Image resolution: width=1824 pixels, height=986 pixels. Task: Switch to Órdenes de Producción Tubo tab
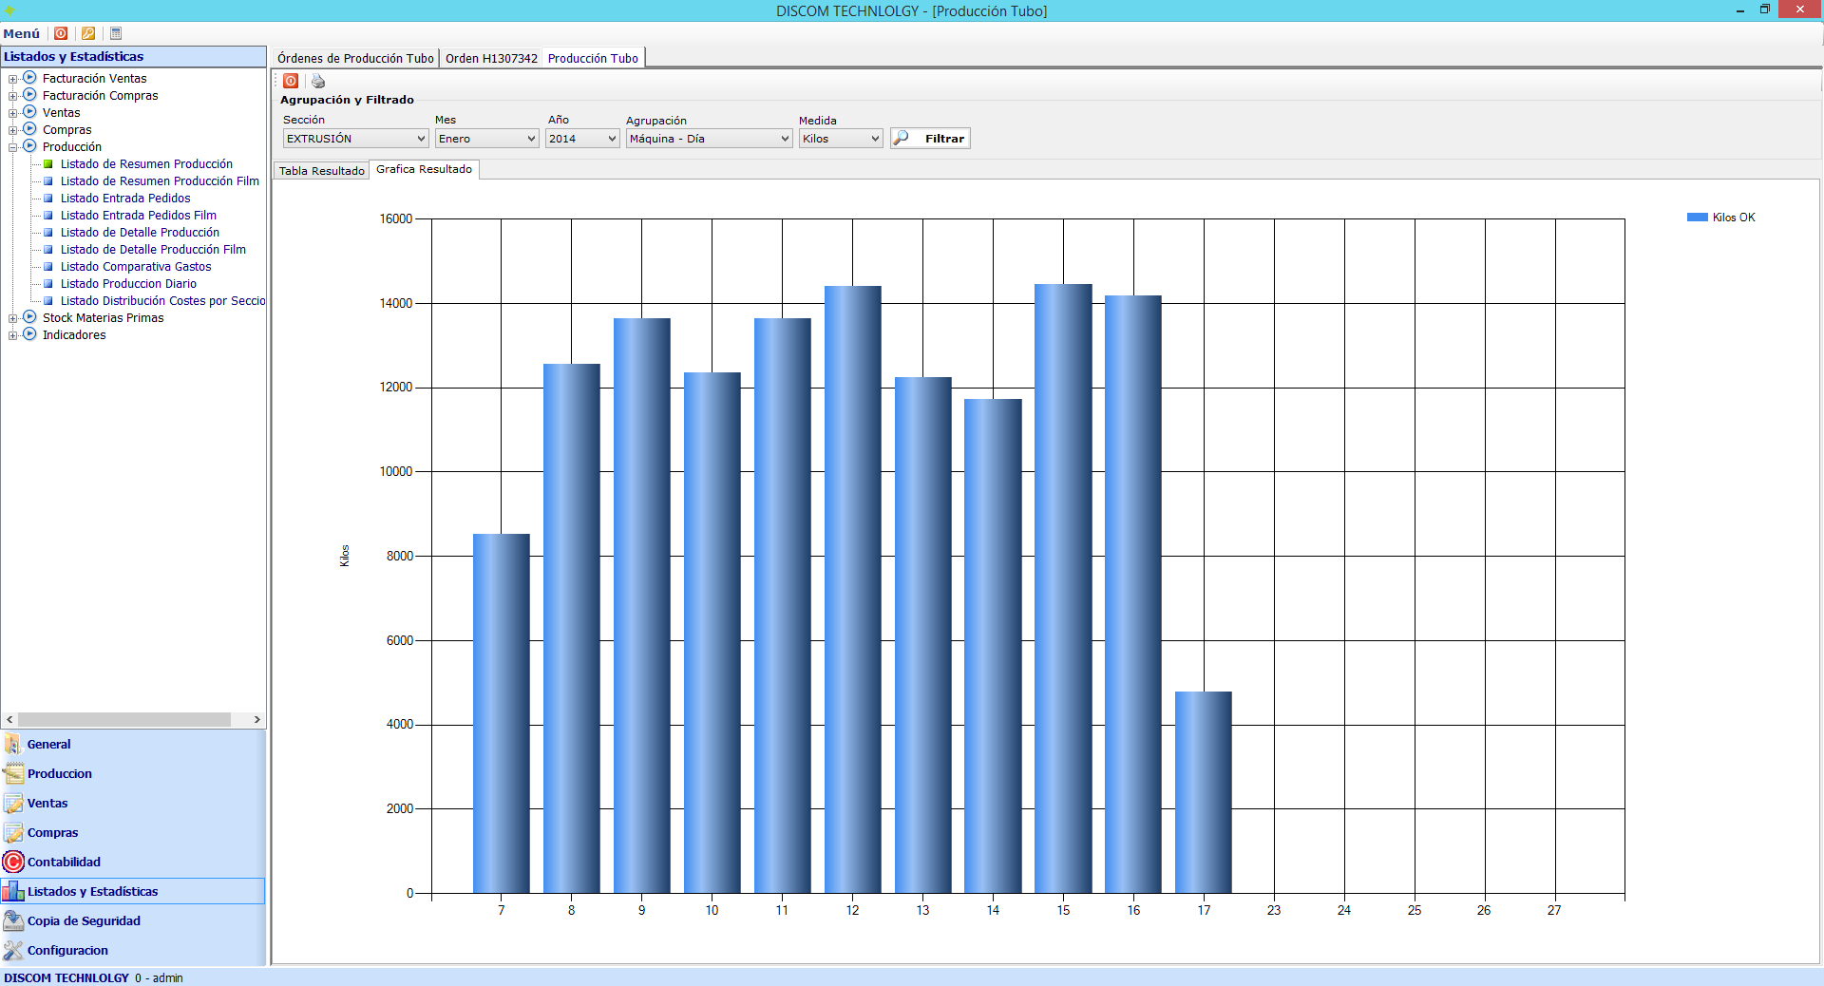(355, 59)
